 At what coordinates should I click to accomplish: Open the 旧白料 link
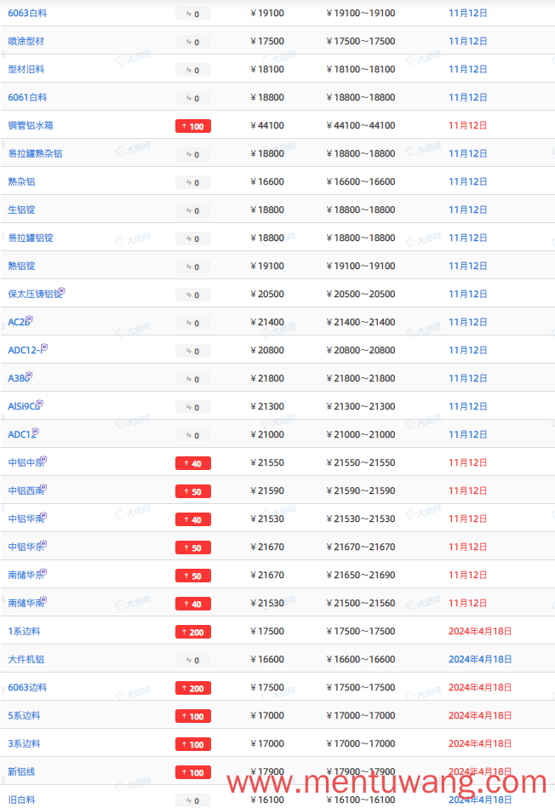(x=21, y=799)
